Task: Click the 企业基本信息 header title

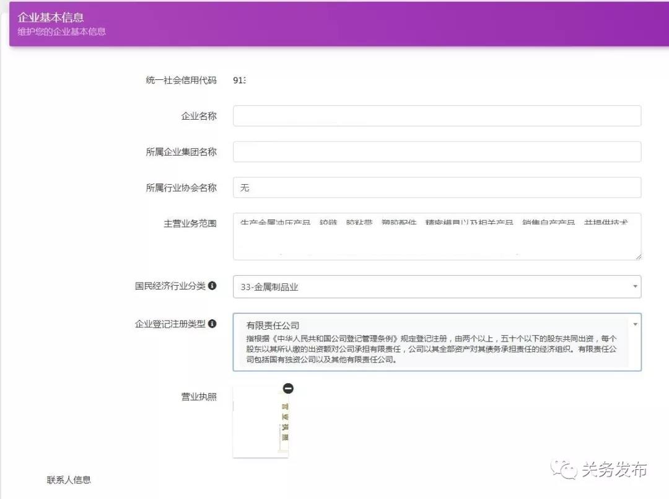Action: pyautogui.click(x=51, y=17)
